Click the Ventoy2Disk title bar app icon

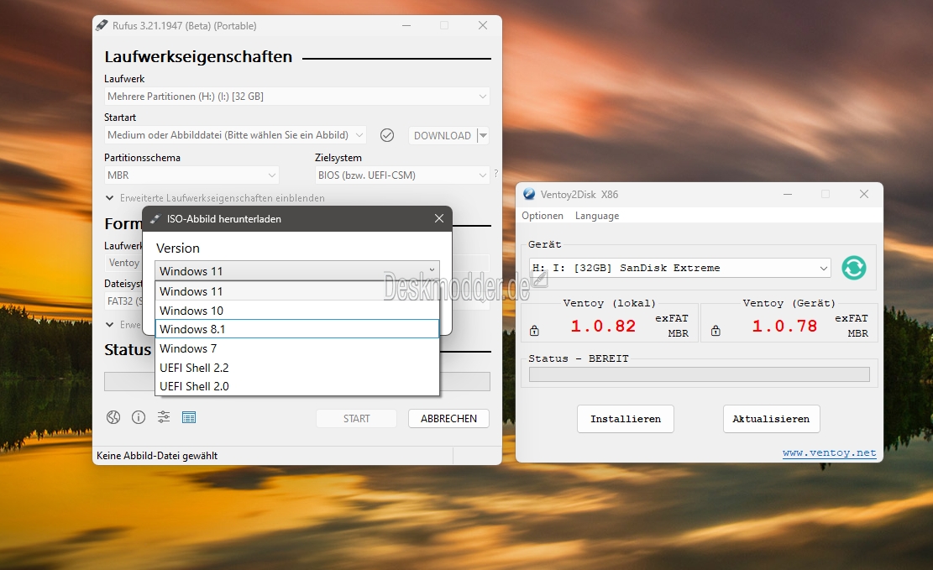tap(529, 194)
